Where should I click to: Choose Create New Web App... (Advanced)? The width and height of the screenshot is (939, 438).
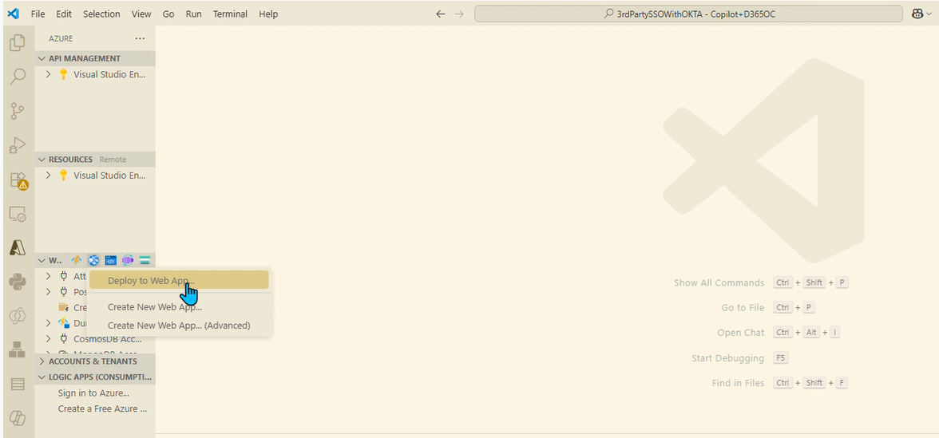(x=179, y=326)
